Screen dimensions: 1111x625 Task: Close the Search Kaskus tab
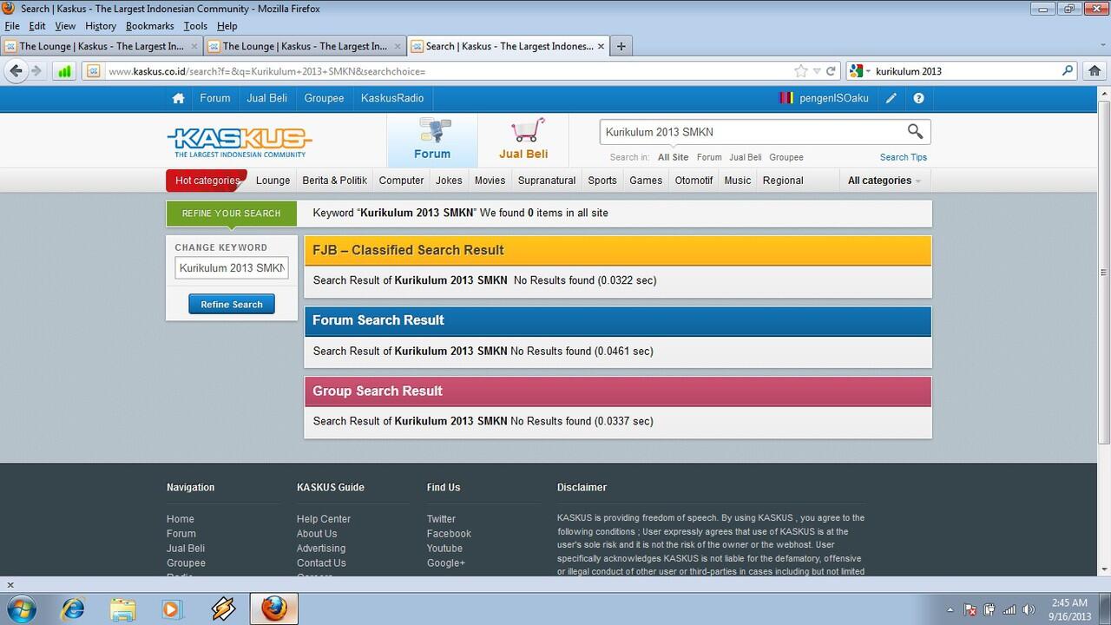601,46
